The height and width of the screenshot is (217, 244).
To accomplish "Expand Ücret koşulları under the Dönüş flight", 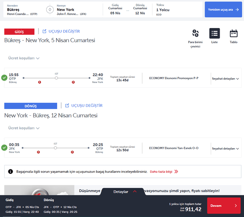I will coord(24,128).
